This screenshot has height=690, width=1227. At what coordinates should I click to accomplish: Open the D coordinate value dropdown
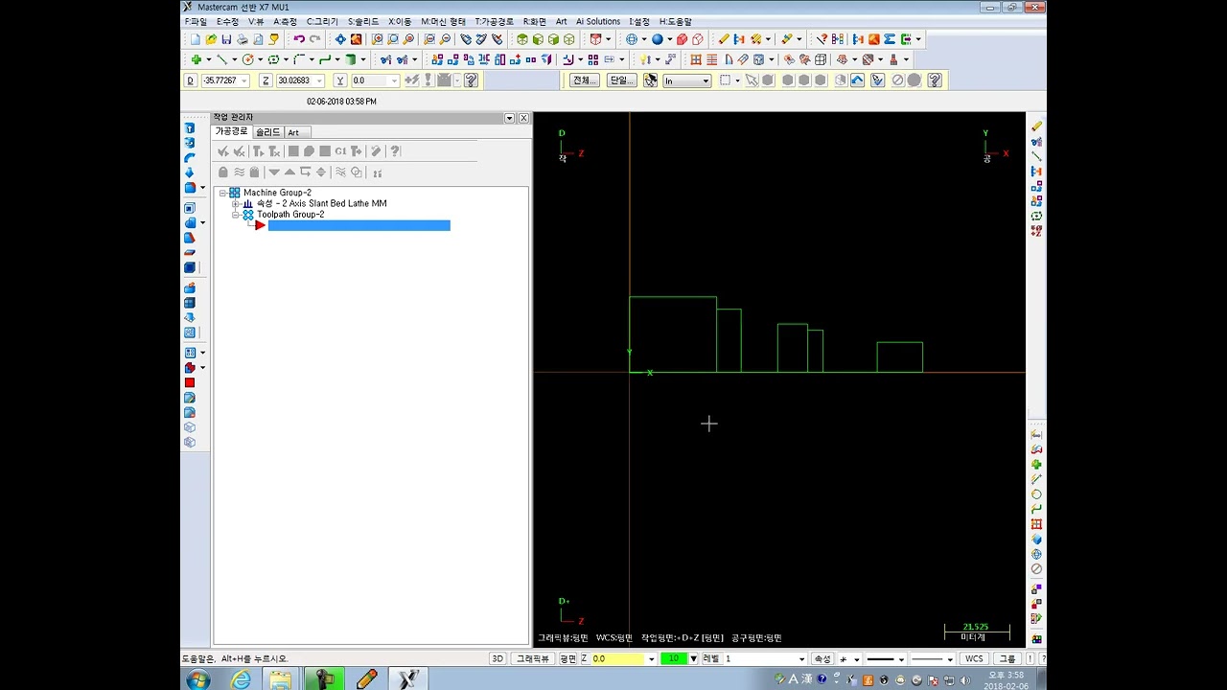[244, 80]
